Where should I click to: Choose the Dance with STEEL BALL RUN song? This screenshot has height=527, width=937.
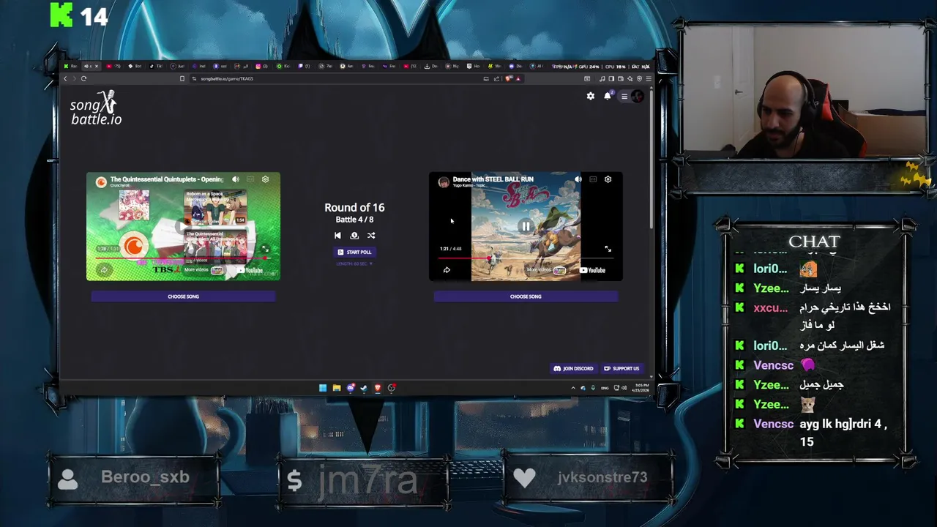point(526,296)
